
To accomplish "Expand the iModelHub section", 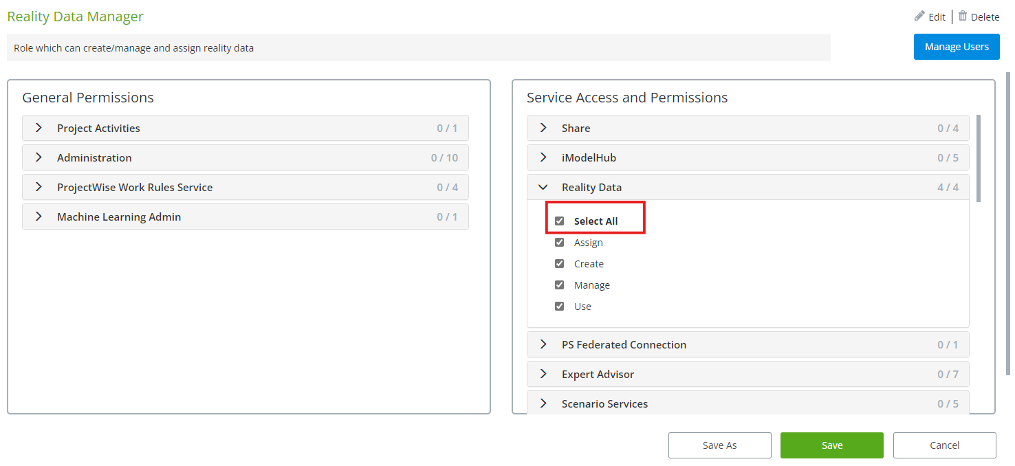I will pyautogui.click(x=544, y=157).
